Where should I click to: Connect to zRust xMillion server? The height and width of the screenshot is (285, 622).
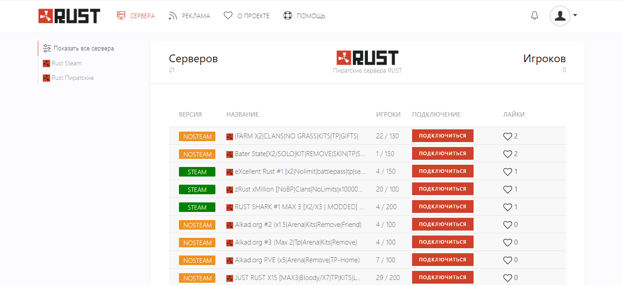(x=443, y=189)
